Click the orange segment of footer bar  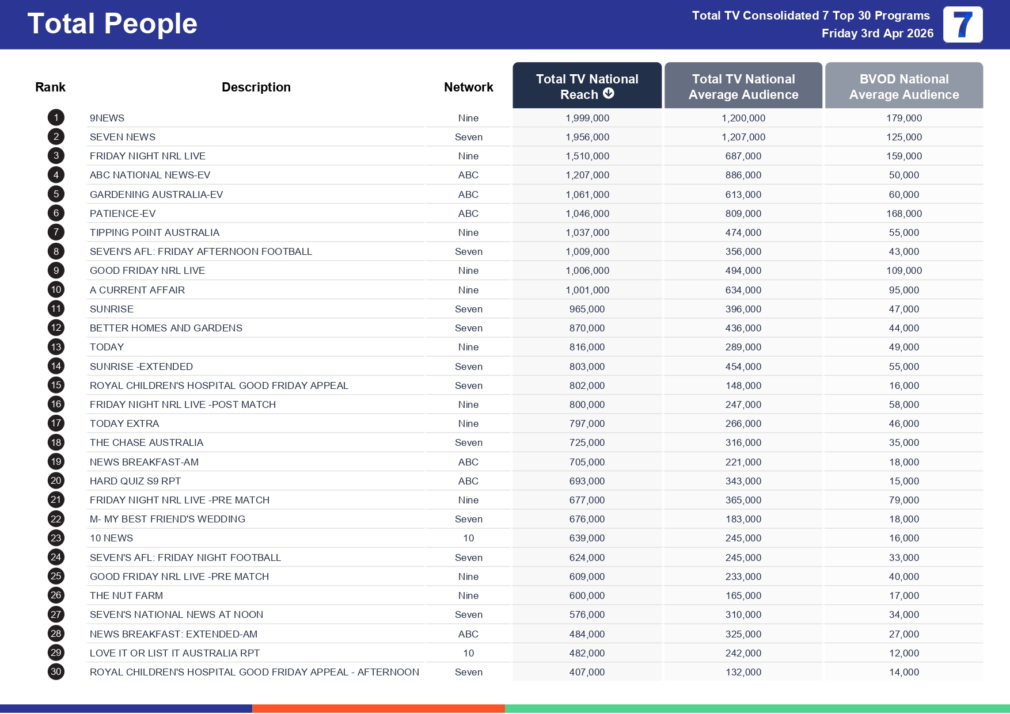(x=378, y=709)
